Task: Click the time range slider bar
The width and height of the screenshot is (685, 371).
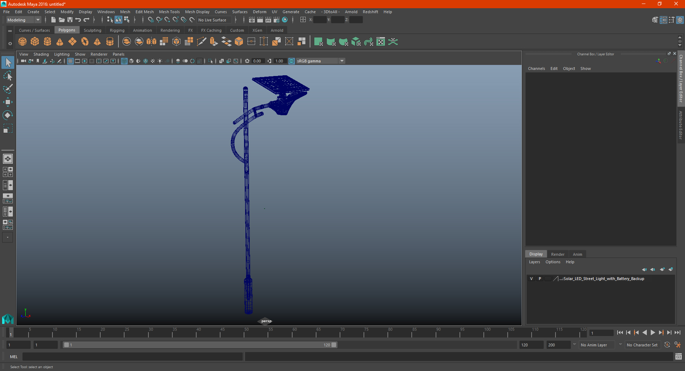Action: [200, 345]
